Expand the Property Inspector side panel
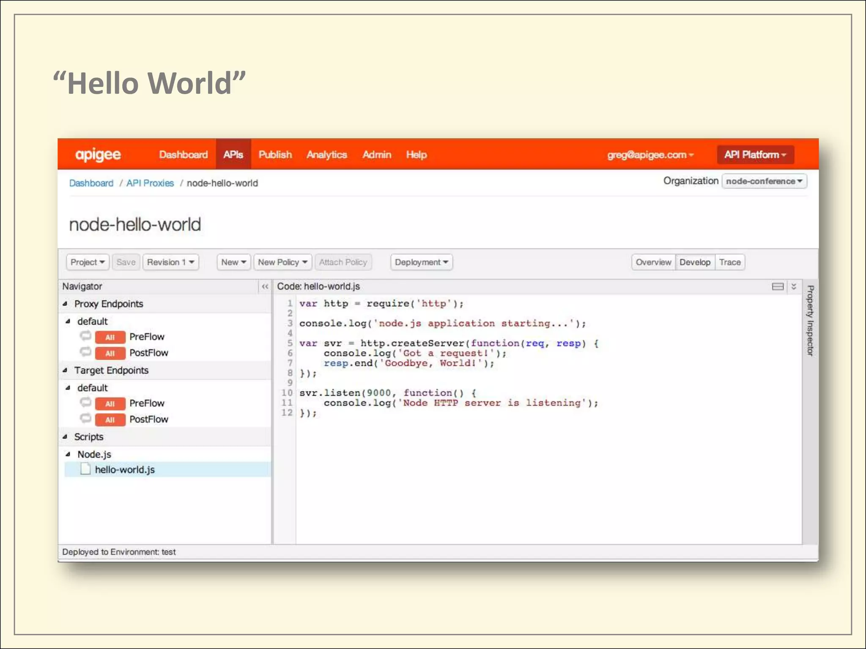866x649 pixels. pyautogui.click(x=810, y=320)
